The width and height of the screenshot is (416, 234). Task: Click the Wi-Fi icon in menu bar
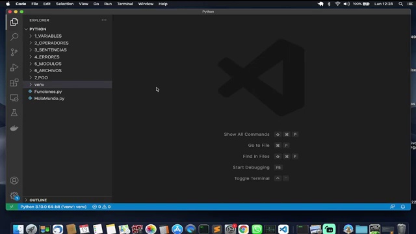point(337,4)
